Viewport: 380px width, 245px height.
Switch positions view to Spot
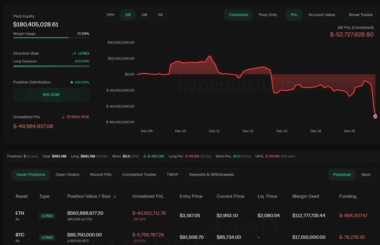point(366,175)
